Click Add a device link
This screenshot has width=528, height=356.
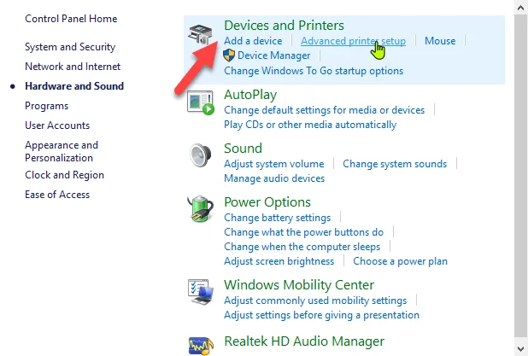(253, 41)
